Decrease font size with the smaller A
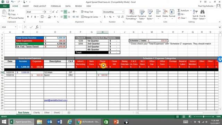222x125 pixels. [57, 12]
